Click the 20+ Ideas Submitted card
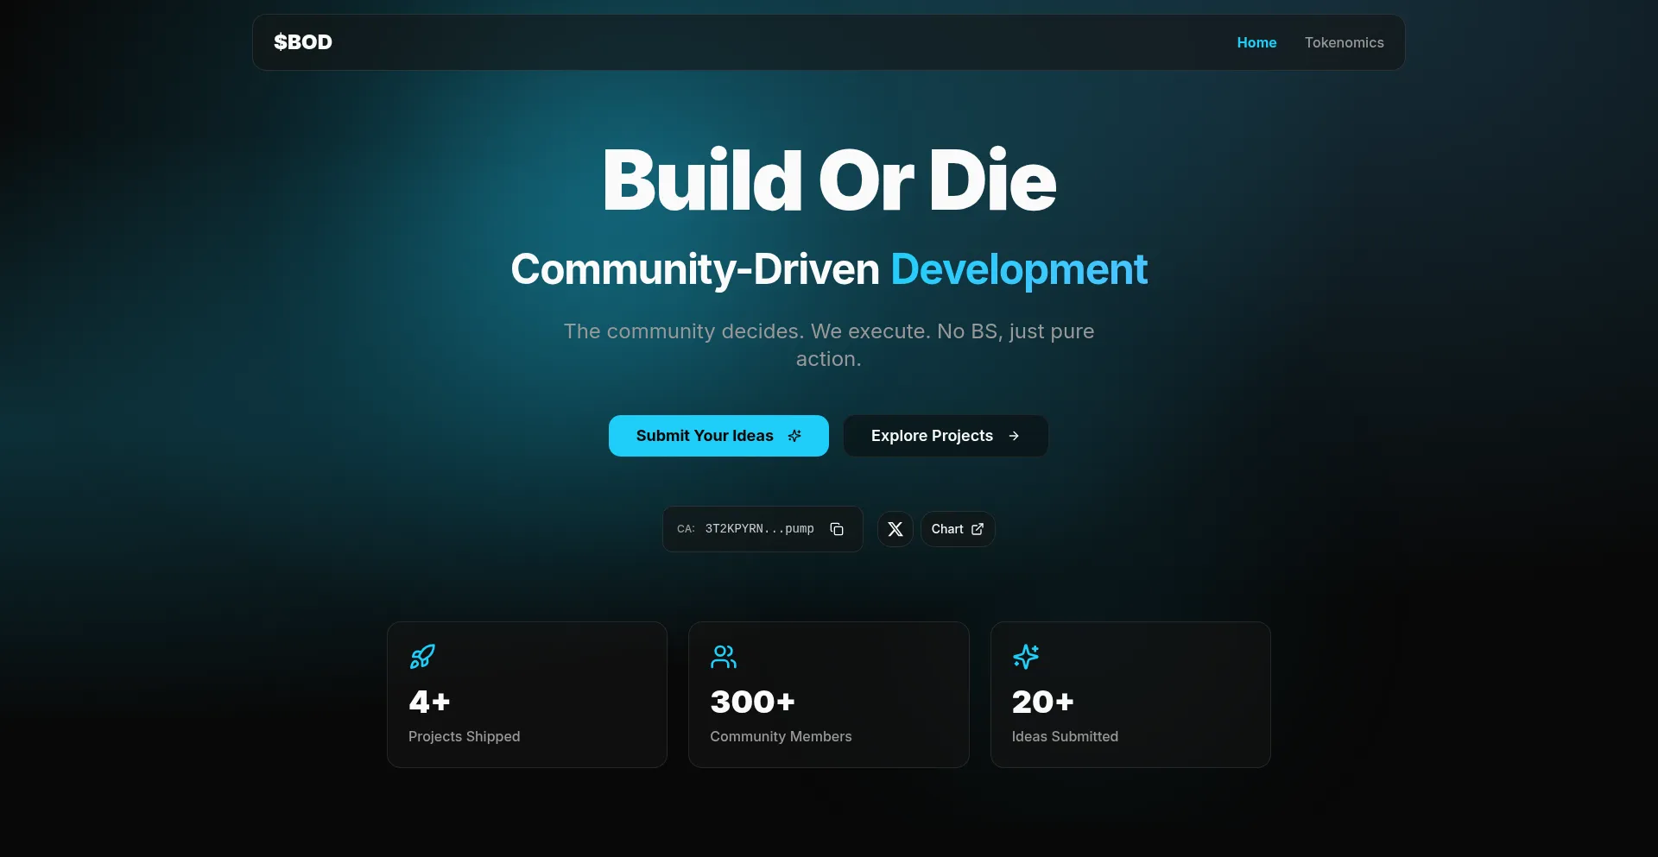This screenshot has width=1658, height=857. (1130, 695)
